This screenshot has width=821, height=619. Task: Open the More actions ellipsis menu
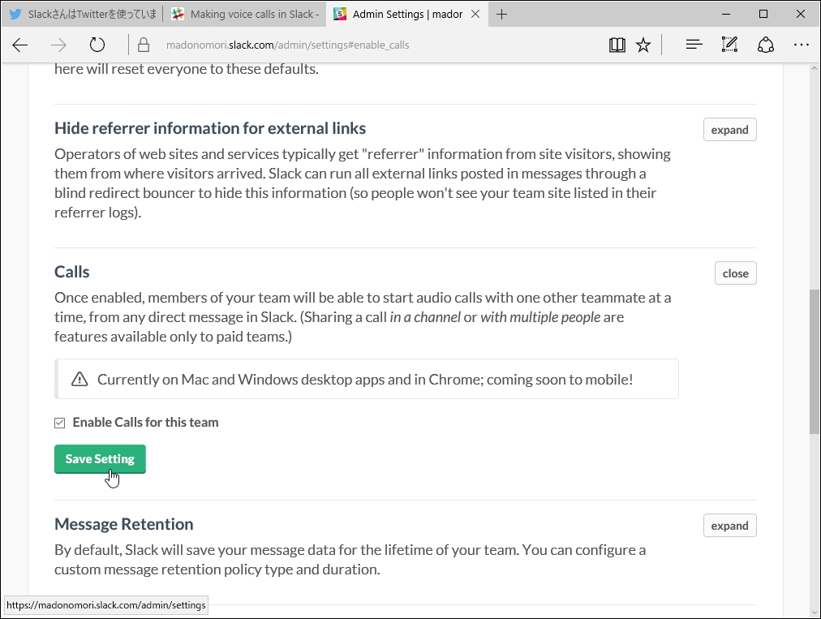pos(801,45)
